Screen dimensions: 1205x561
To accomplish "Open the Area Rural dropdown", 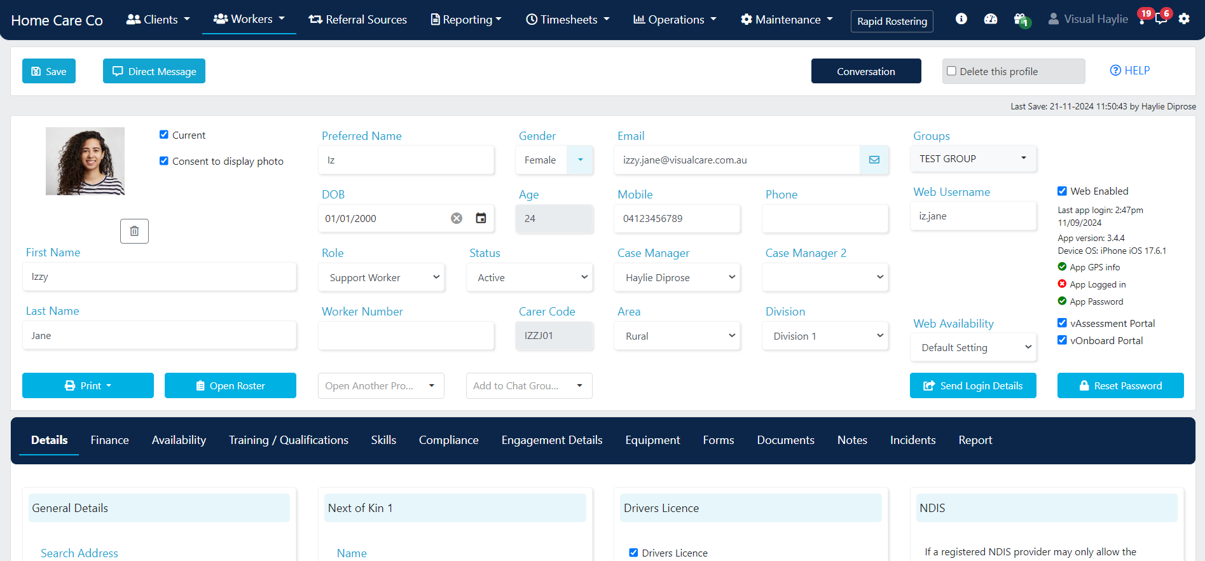I will coord(677,336).
